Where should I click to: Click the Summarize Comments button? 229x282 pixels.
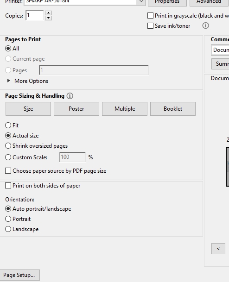(220, 64)
